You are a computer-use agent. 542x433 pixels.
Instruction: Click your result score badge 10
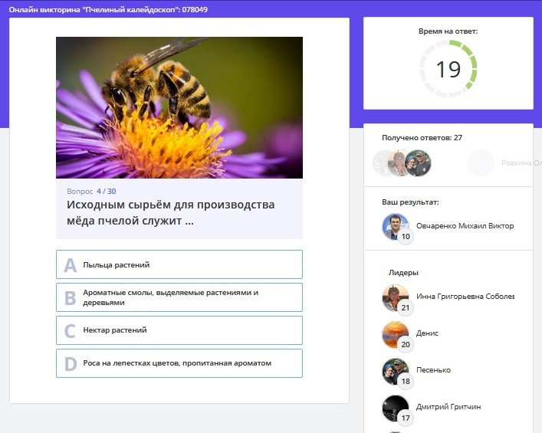point(406,238)
